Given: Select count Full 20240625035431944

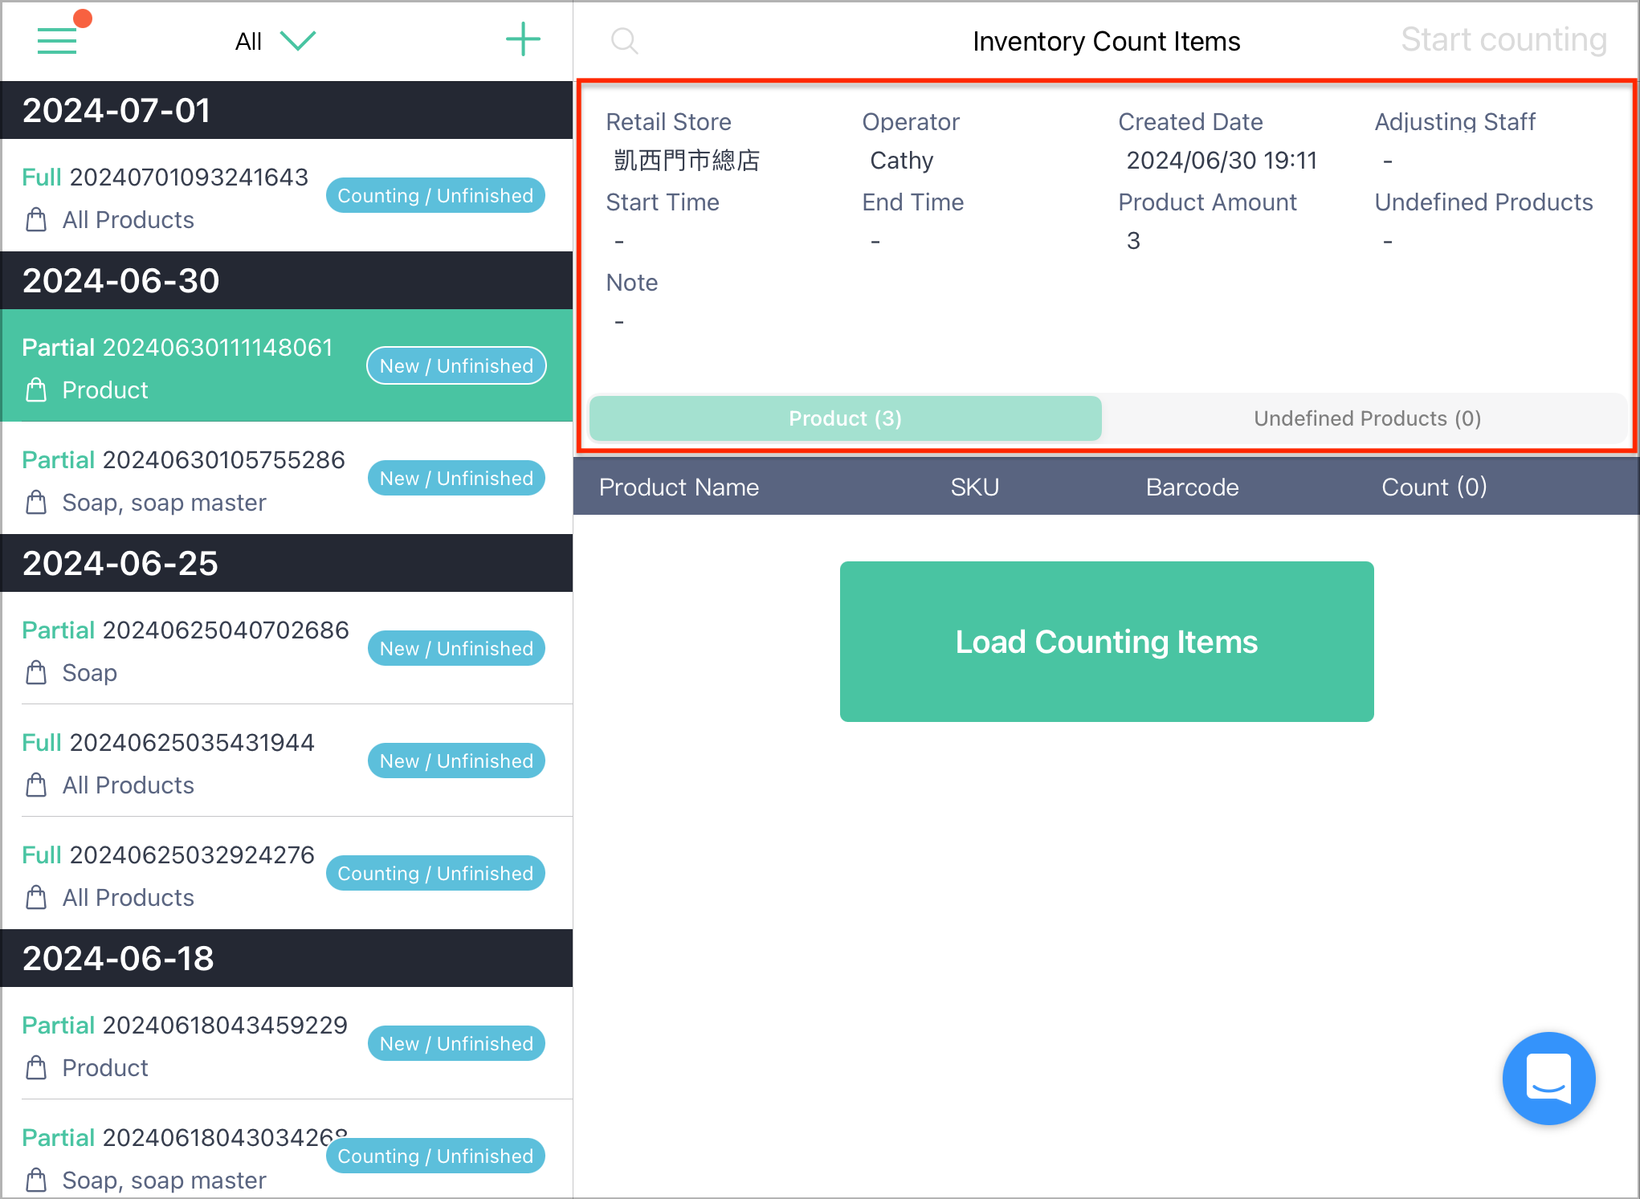Looking at the screenshot, I should 287,761.
